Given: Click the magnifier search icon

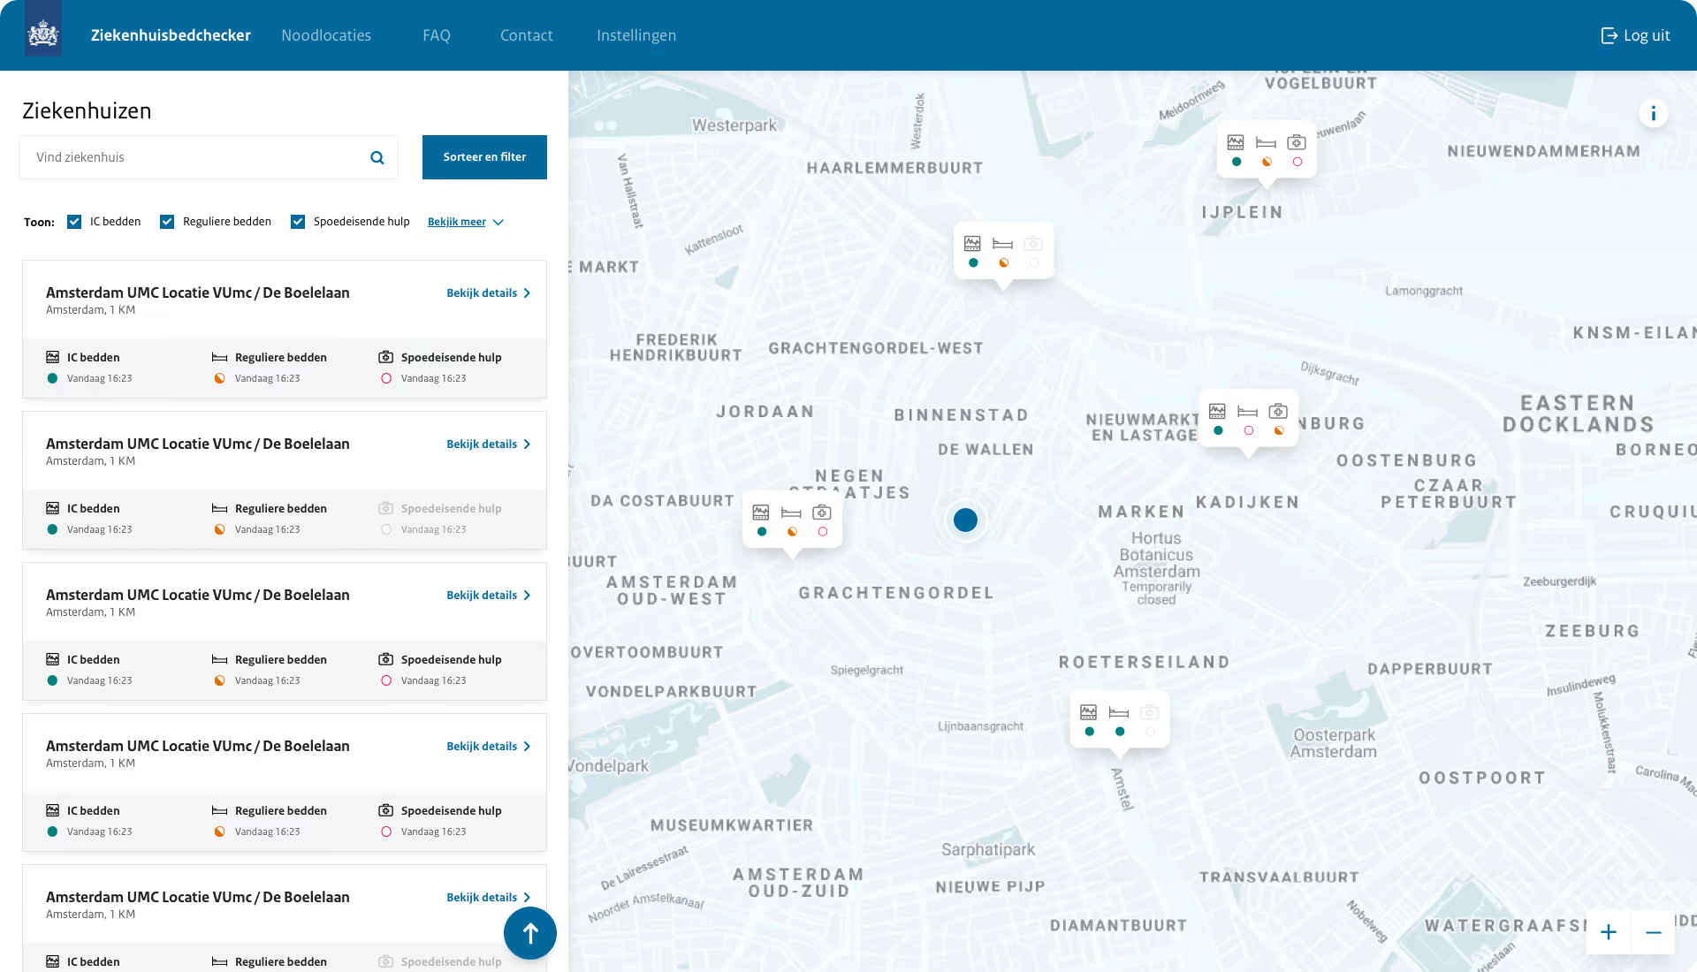Looking at the screenshot, I should coord(377,157).
